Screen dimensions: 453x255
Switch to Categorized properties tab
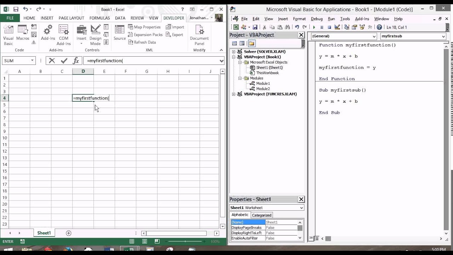262,215
